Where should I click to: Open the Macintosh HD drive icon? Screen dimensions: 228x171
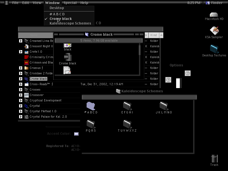pos(214,15)
